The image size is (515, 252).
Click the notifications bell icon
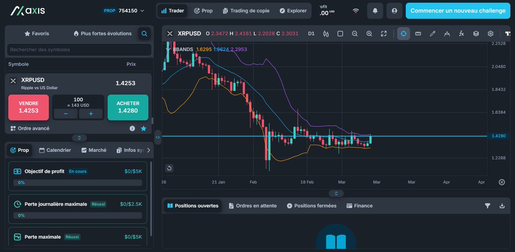coord(376,11)
